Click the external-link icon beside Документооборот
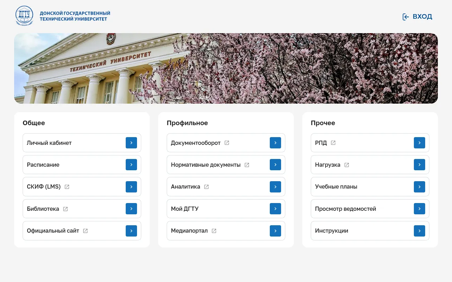452x282 pixels. (x=227, y=143)
